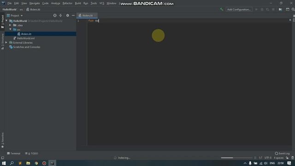Click the Add Configuration button
295x166 pixels.
pyautogui.click(x=239, y=9)
